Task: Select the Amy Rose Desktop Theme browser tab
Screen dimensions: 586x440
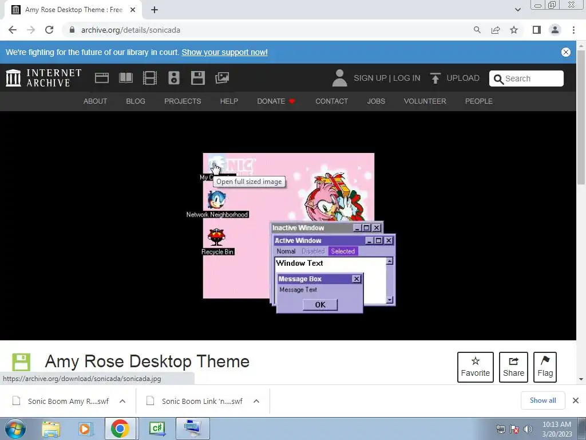Action: [73, 10]
